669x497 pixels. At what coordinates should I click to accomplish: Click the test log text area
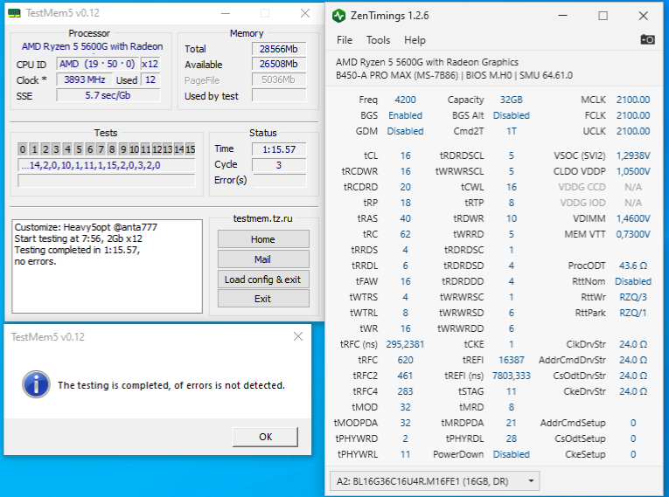coord(107,266)
